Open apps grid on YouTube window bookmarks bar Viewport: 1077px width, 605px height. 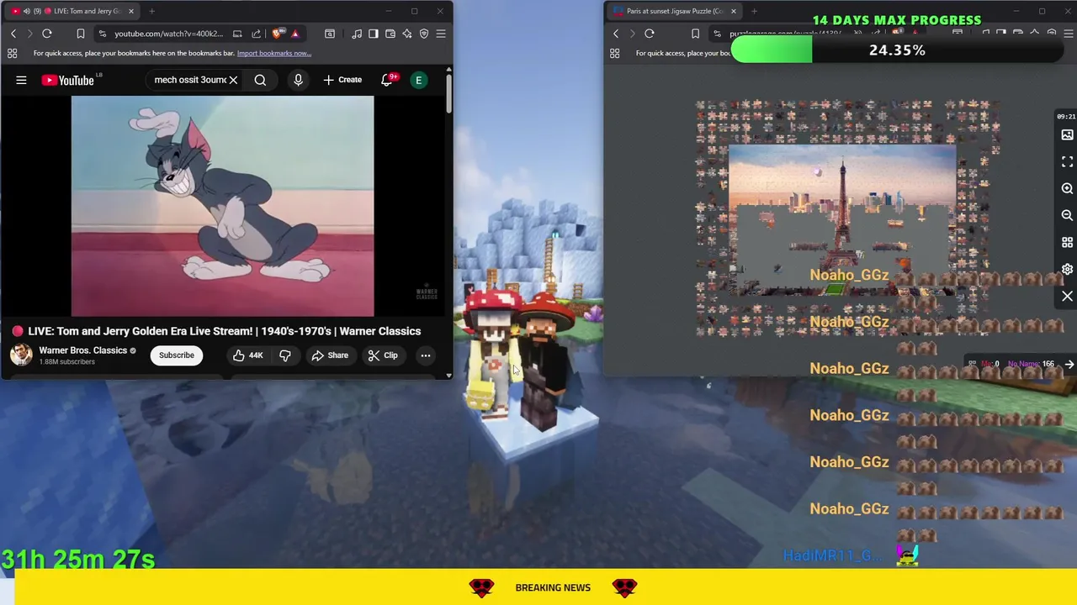[13, 53]
